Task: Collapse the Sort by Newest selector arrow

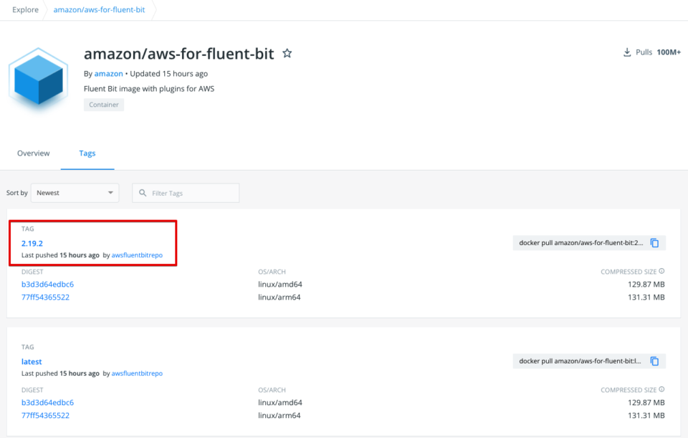Action: [110, 193]
